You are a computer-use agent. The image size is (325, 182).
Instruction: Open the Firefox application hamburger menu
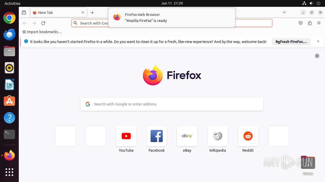319,23
